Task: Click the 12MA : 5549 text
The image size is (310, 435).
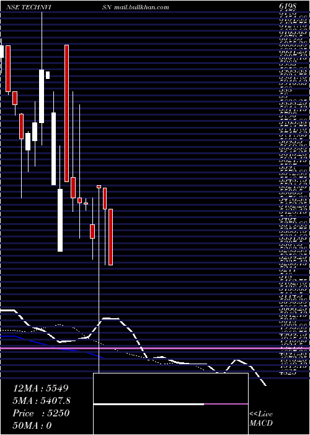Action: click(40, 388)
